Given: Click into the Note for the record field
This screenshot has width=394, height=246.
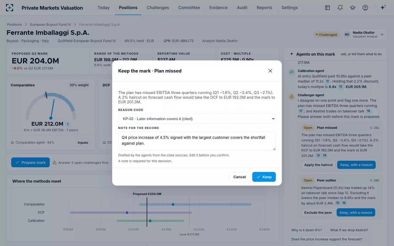Looking at the screenshot, I should (197, 141).
